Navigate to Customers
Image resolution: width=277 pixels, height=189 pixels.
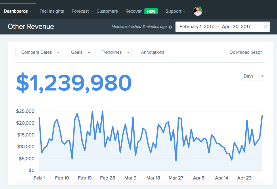pyautogui.click(x=107, y=11)
